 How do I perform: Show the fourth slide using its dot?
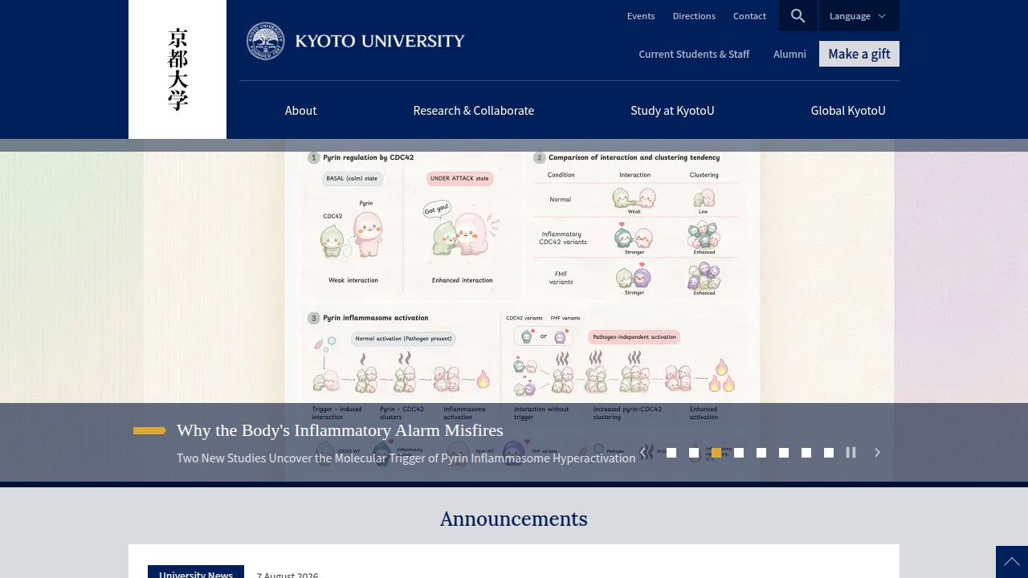[739, 453]
